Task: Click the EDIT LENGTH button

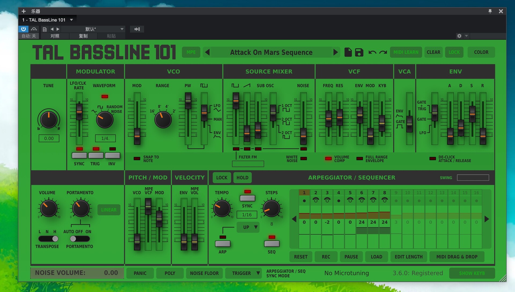Action: 409,257
